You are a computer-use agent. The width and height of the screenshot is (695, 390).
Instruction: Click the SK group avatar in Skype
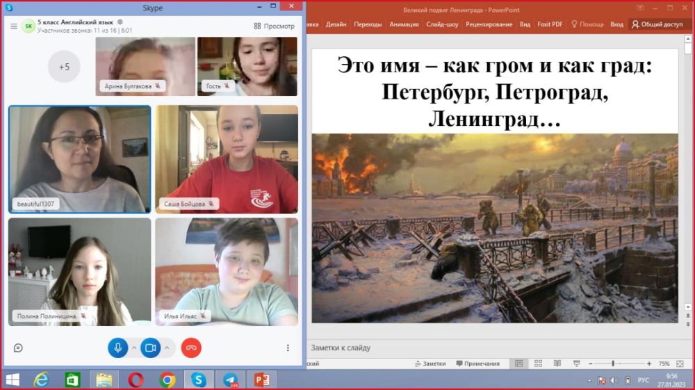point(28,26)
